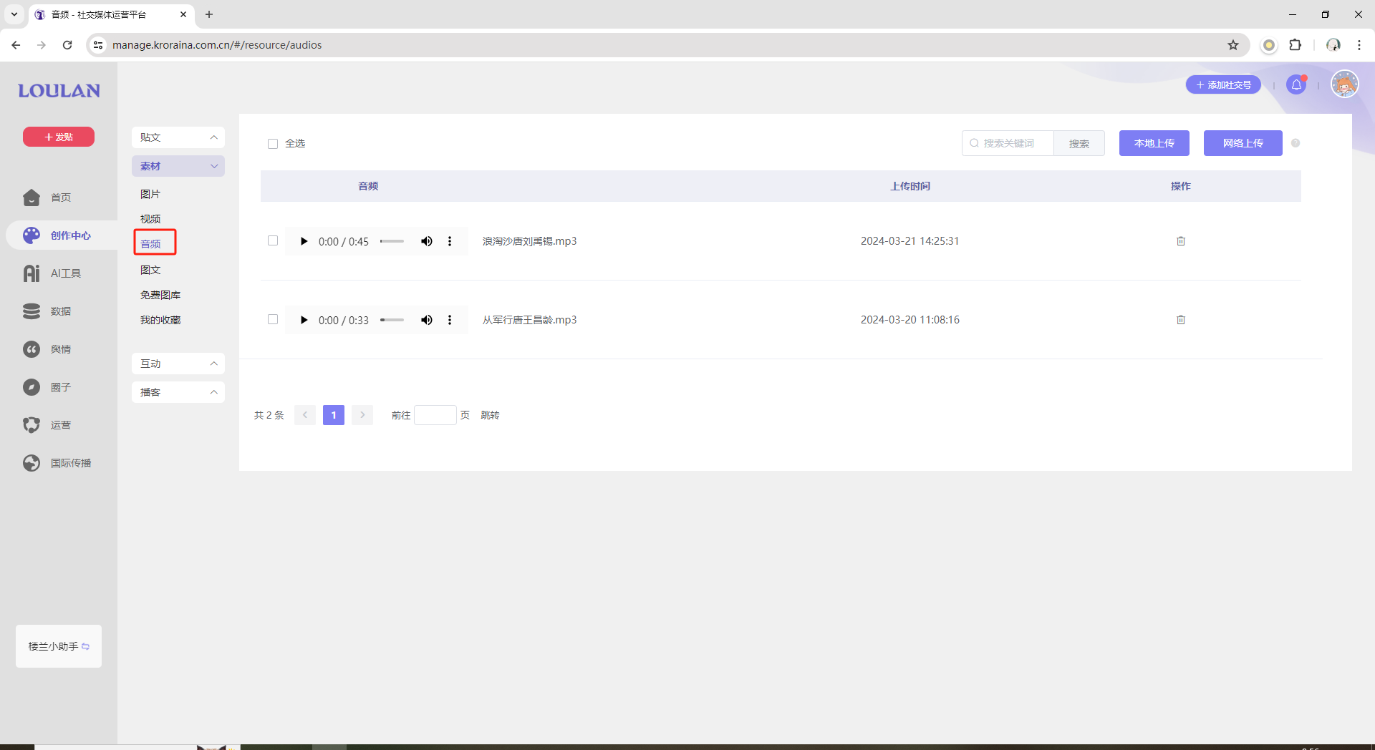The image size is (1375, 750).
Task: Toggle the 全选 select-all checkbox
Action: coord(273,144)
